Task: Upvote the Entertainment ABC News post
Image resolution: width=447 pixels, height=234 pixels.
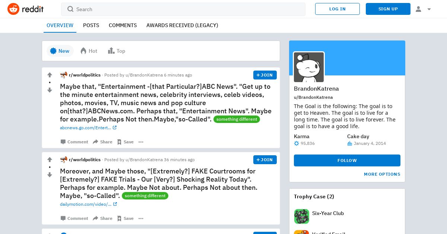Action: [x=50, y=75]
